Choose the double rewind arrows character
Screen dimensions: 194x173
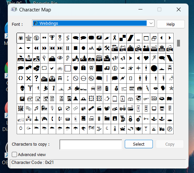(x=36, y=48)
